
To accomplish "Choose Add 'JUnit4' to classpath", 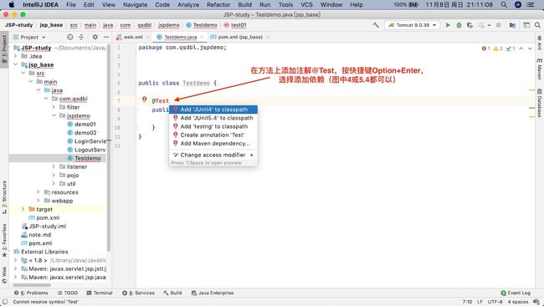I will coord(213,110).
